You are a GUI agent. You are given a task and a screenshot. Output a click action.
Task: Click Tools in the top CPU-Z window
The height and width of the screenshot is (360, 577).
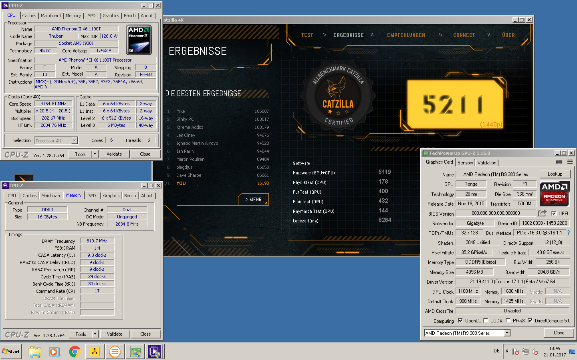80,154
